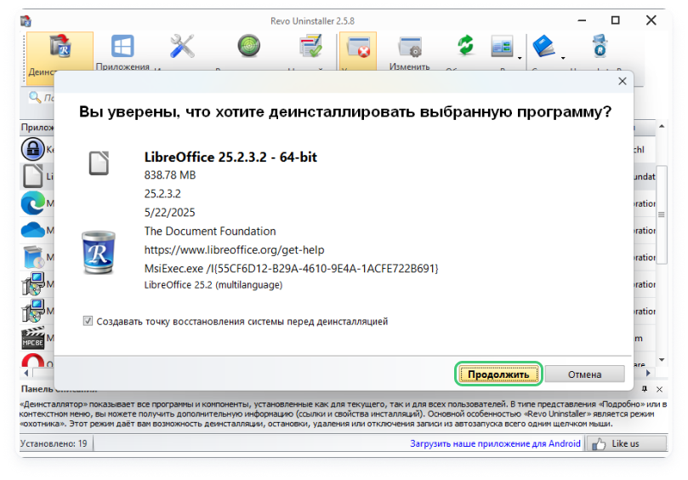Expand the View icon dropdown arrow
Viewport: 688px width, 480px height.
[520, 58]
